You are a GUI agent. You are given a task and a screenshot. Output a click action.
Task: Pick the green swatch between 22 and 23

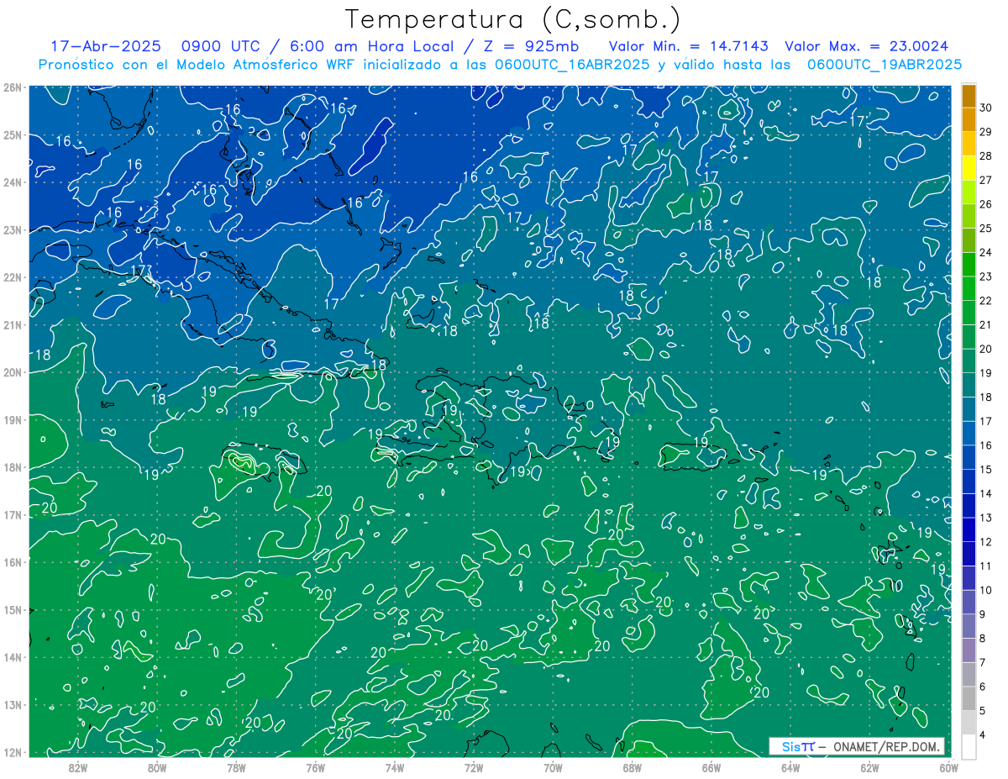[x=969, y=289]
